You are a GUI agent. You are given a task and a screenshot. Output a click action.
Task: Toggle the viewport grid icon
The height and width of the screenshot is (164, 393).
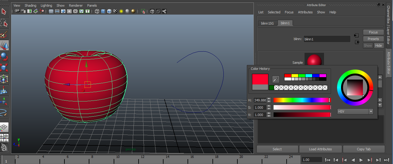click(x=51, y=11)
